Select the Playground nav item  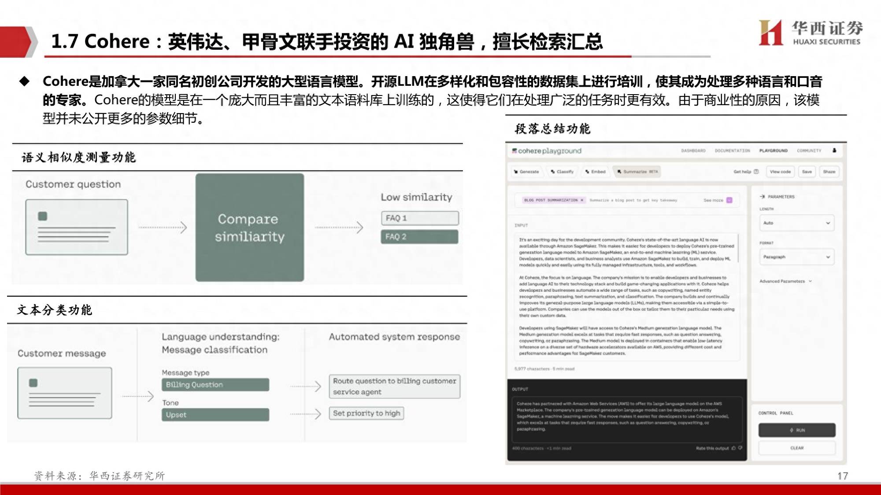click(774, 151)
